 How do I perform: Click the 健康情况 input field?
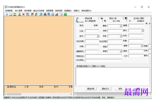tap(92, 51)
